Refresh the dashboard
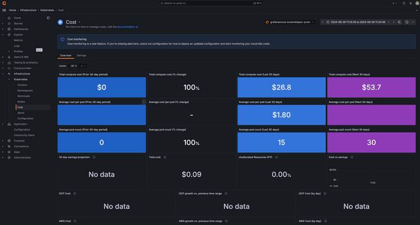Viewport: 420px width, 225px height. click(x=407, y=22)
